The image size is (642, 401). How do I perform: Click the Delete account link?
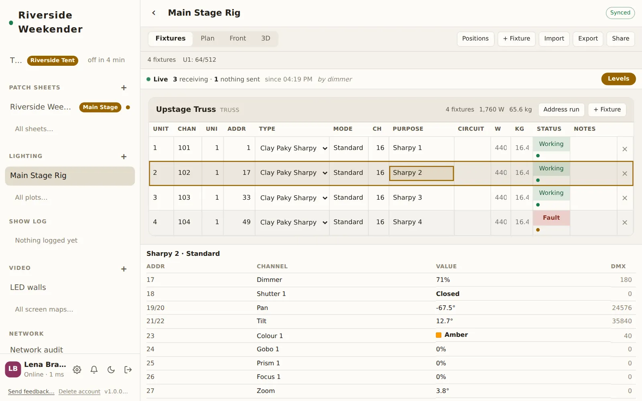pyautogui.click(x=79, y=392)
